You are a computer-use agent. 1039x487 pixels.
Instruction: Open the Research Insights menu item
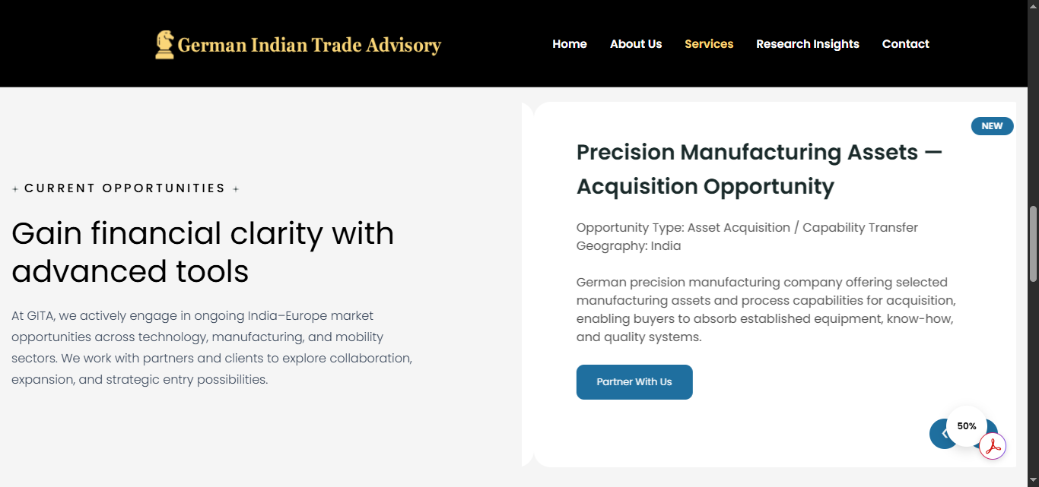807,44
